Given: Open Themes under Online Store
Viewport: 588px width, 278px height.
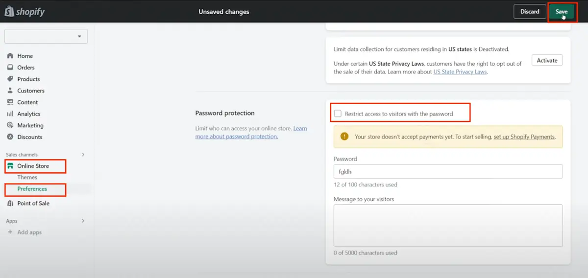Looking at the screenshot, I should click(27, 177).
